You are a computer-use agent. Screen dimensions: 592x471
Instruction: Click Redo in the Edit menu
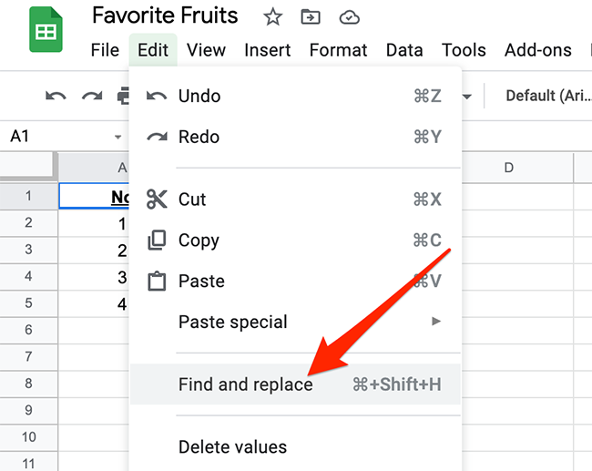[199, 137]
